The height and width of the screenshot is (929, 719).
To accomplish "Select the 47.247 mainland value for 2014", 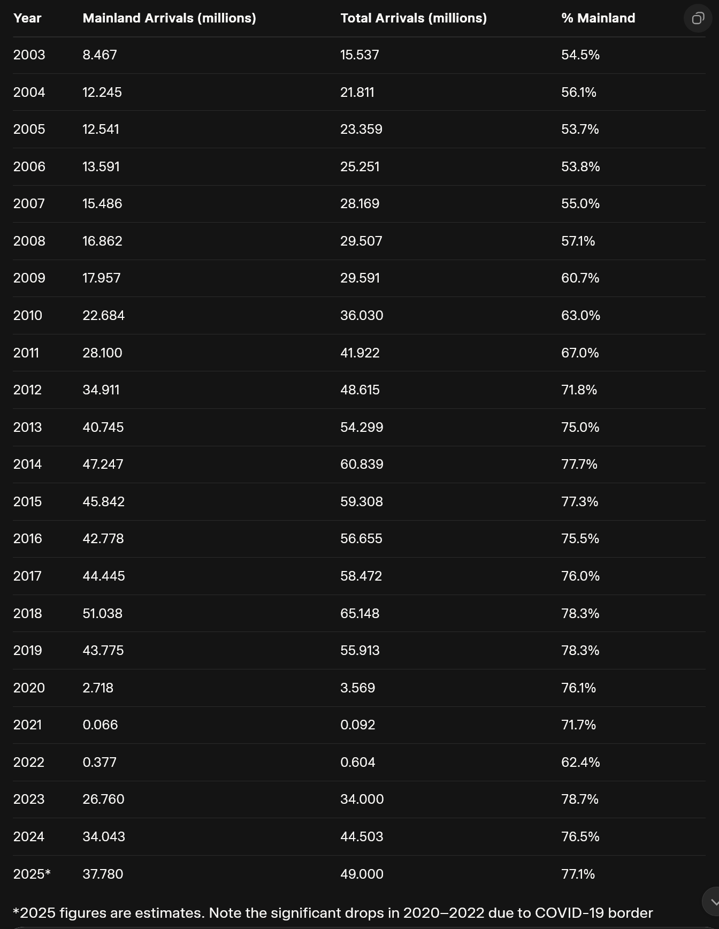I will point(103,464).
